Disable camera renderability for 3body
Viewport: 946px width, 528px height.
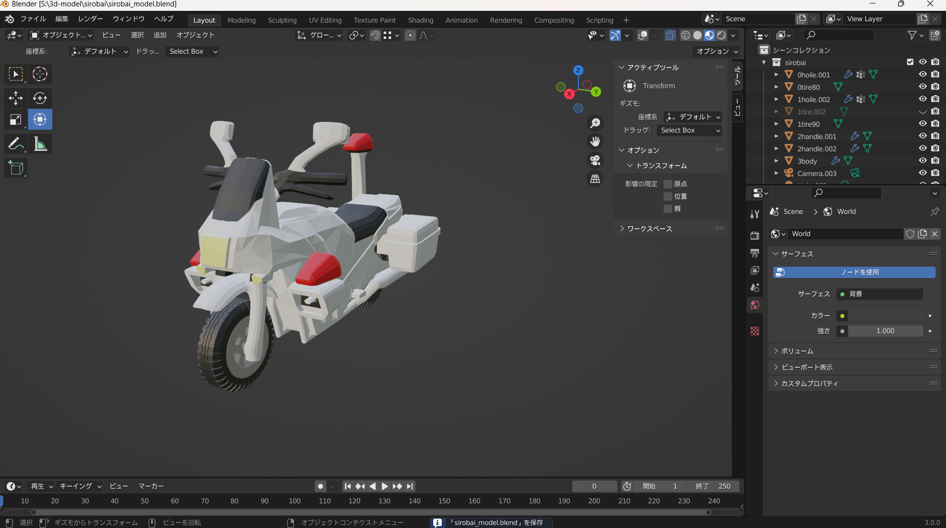pyautogui.click(x=935, y=161)
